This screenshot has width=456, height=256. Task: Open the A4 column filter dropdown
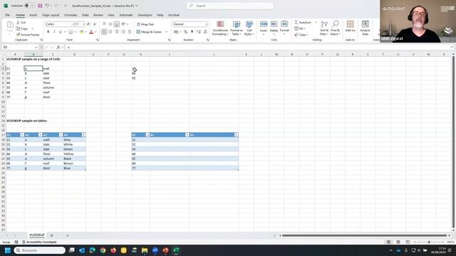coord(83,134)
